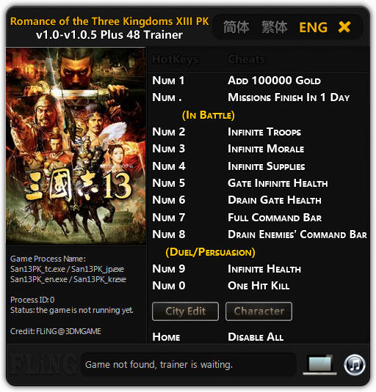Select the ENG language option
Screen dimensions: 376x392
[x=313, y=27]
